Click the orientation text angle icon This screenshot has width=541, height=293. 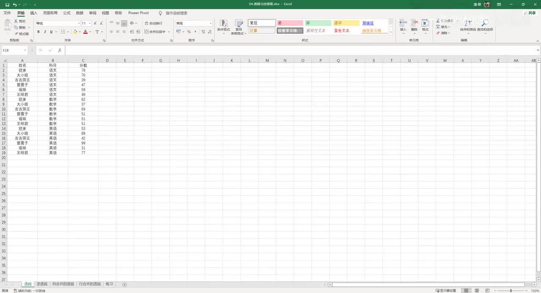132,23
